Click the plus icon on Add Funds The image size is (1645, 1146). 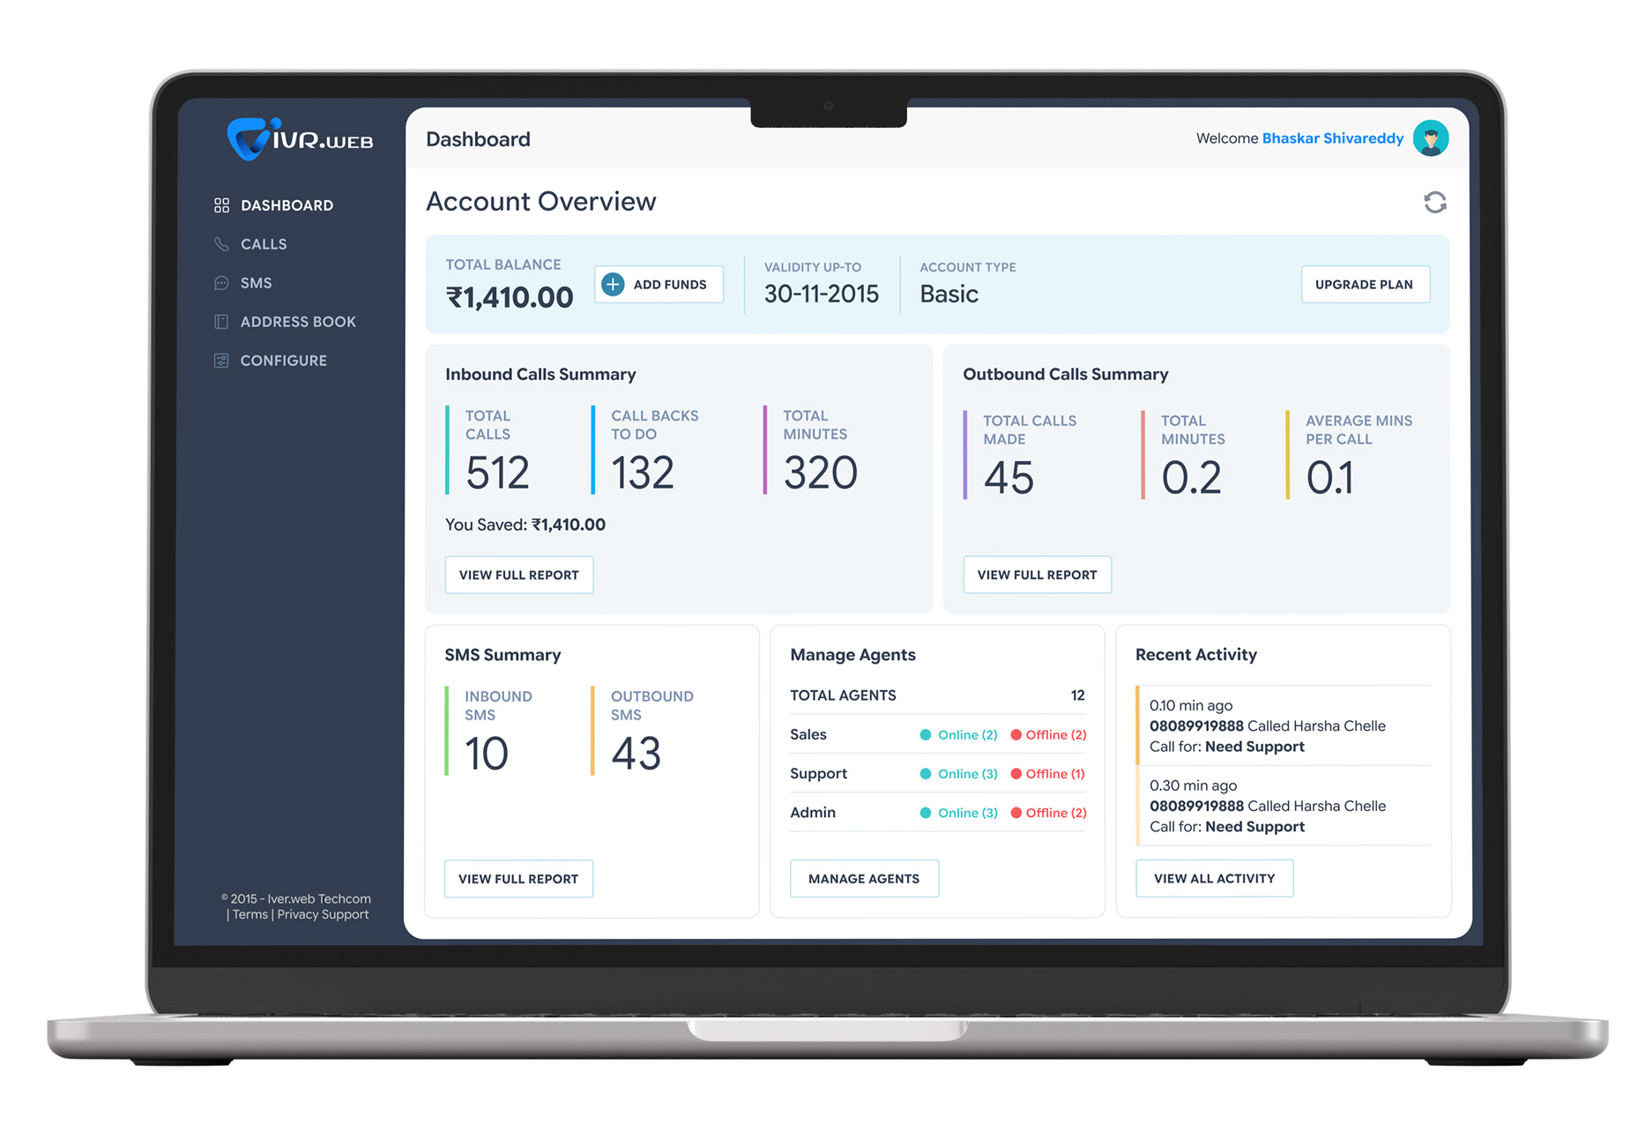pyautogui.click(x=613, y=285)
